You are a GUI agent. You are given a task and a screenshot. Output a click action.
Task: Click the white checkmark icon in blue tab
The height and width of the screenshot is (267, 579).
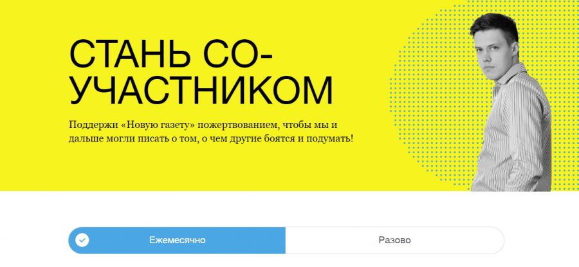[82, 241]
